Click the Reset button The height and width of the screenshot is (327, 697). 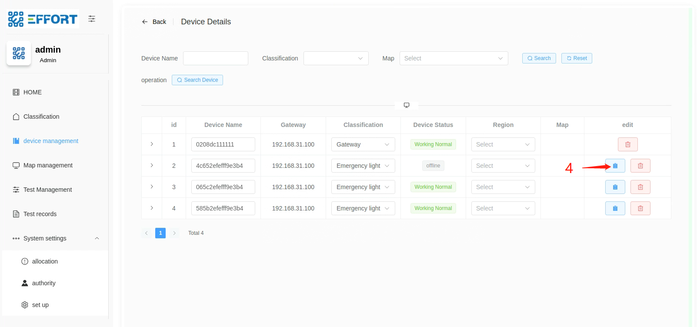576,58
